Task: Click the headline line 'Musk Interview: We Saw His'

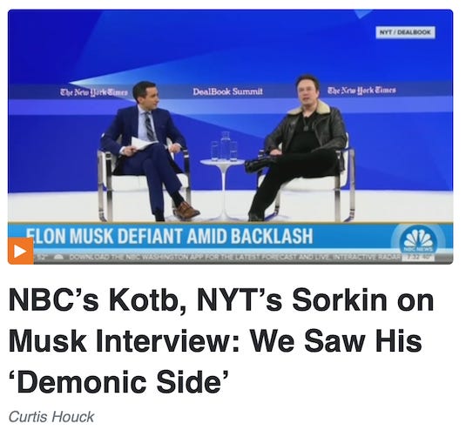Action: [215, 340]
